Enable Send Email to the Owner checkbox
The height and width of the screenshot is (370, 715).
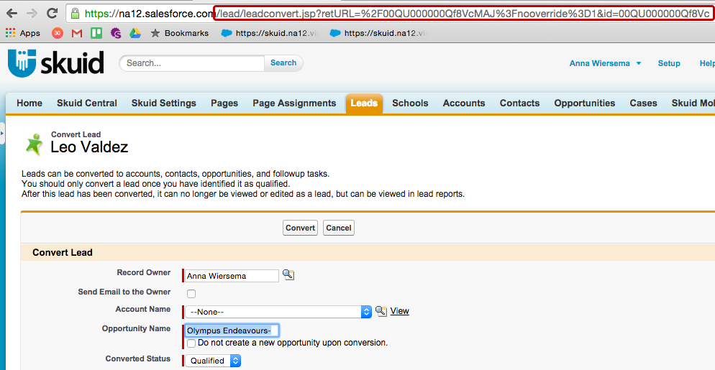191,293
